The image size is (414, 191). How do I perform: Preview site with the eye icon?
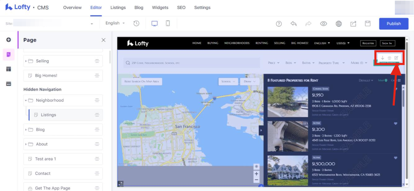pyautogui.click(x=324, y=24)
